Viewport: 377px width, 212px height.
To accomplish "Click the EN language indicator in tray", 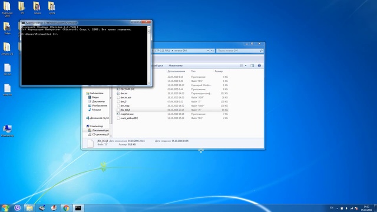I will click(332, 208).
